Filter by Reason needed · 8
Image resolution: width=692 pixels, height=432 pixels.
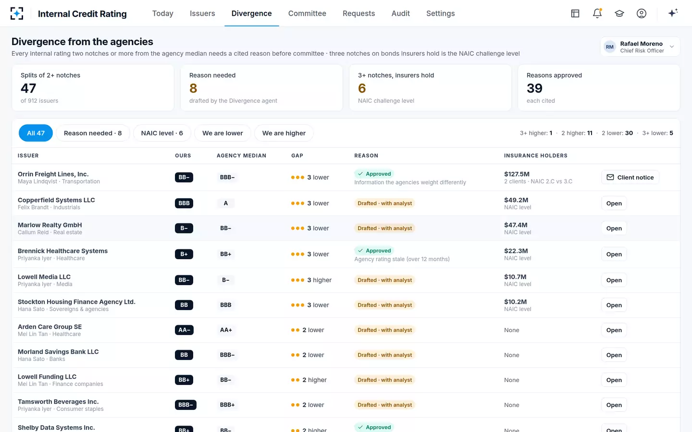pyautogui.click(x=93, y=133)
